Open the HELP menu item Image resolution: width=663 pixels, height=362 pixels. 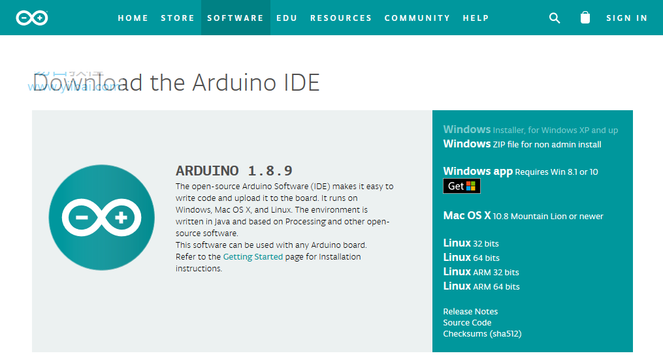click(476, 18)
